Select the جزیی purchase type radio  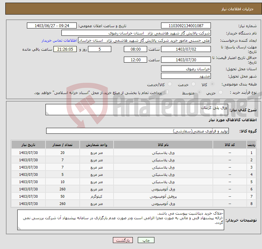pyautogui.click(x=220, y=92)
